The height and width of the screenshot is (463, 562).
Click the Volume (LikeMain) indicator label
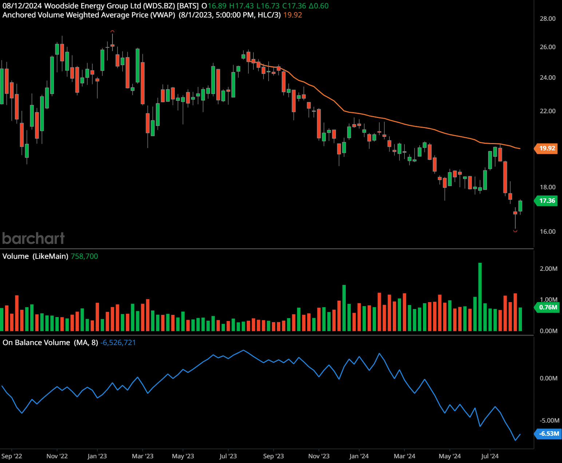click(35, 256)
